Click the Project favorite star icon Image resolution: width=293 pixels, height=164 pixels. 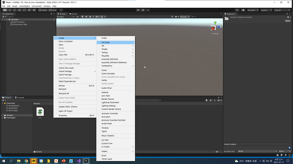point(215,101)
